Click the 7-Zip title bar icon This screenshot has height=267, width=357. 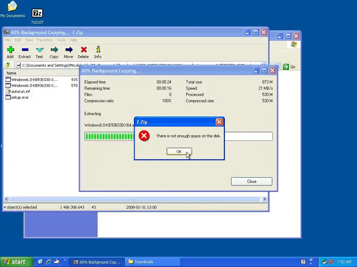coord(7,32)
